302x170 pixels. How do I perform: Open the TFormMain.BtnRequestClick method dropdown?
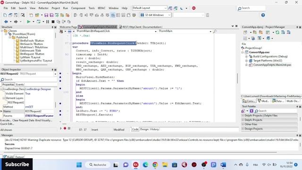[x=155, y=31]
